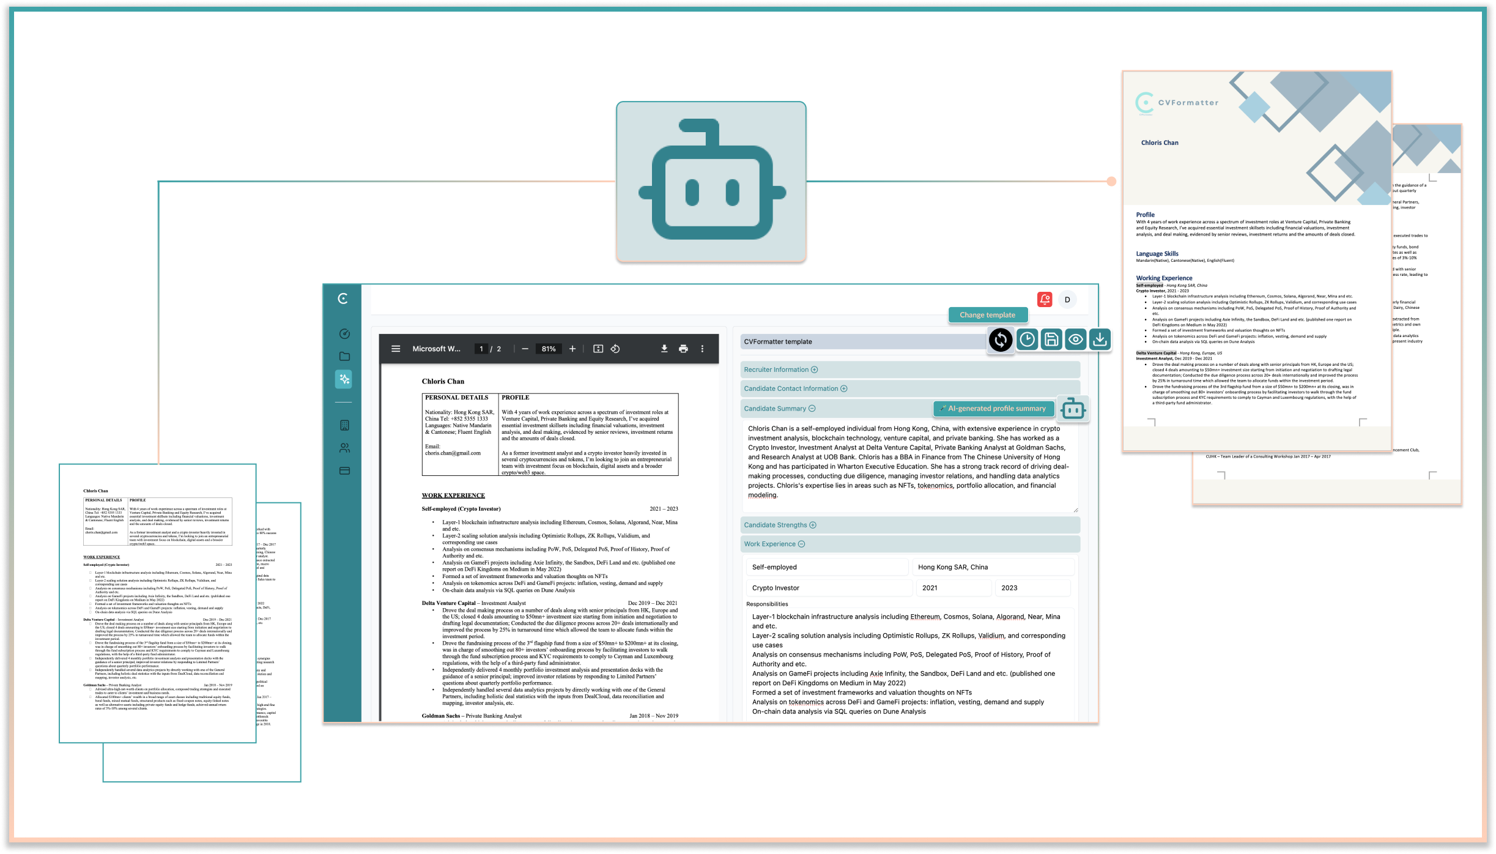This screenshot has width=1496, height=854.
Task: Toggle the eye preview icon
Action: (x=1075, y=340)
